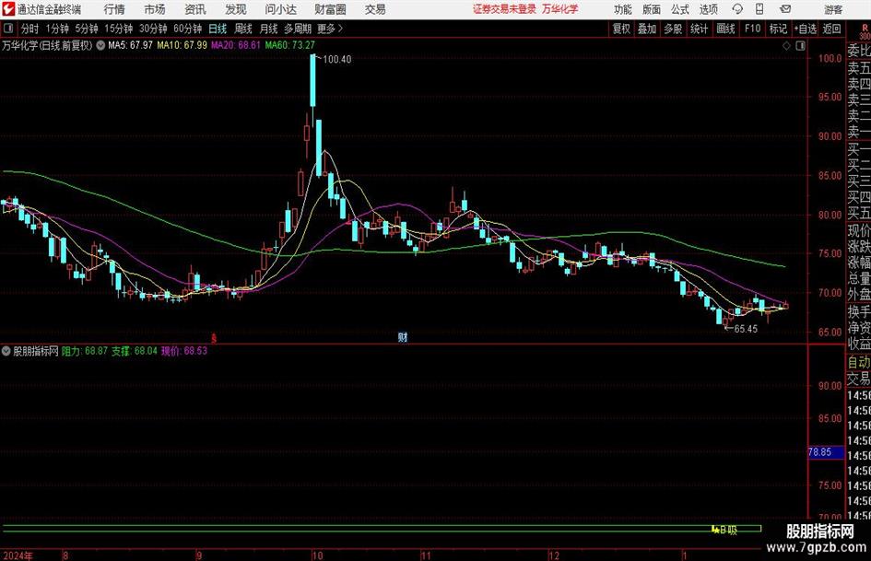The height and width of the screenshot is (561, 871).
Task: Open the headset customer service icon
Action: coord(737,9)
